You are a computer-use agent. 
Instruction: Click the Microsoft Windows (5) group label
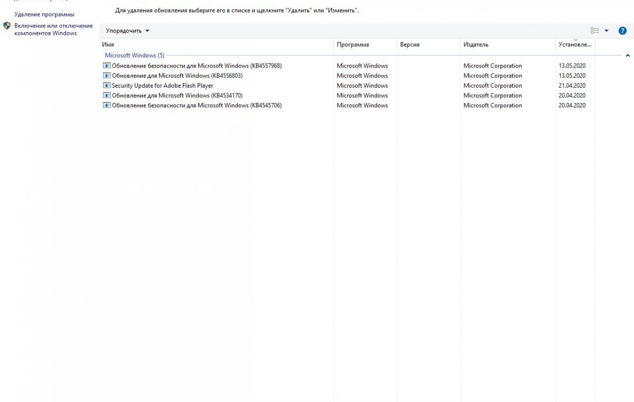(135, 55)
